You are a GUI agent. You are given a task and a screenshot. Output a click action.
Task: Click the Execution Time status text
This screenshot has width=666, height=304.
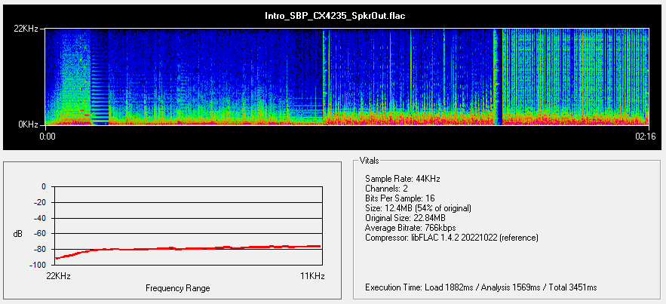click(480, 287)
